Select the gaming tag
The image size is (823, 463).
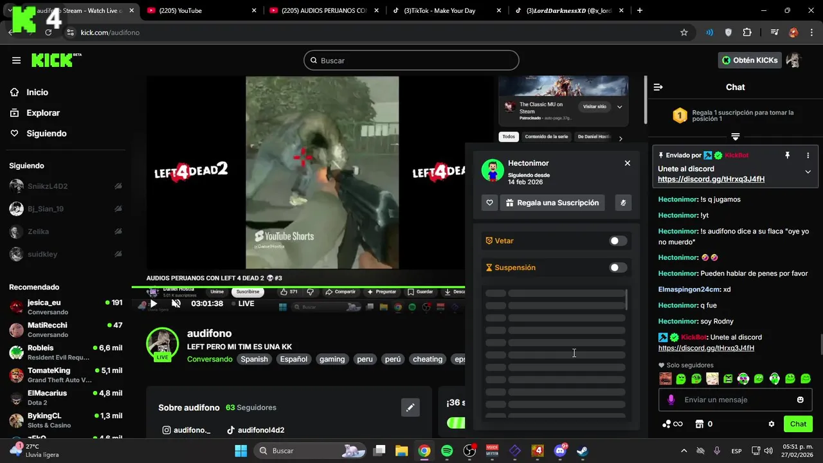(x=332, y=359)
